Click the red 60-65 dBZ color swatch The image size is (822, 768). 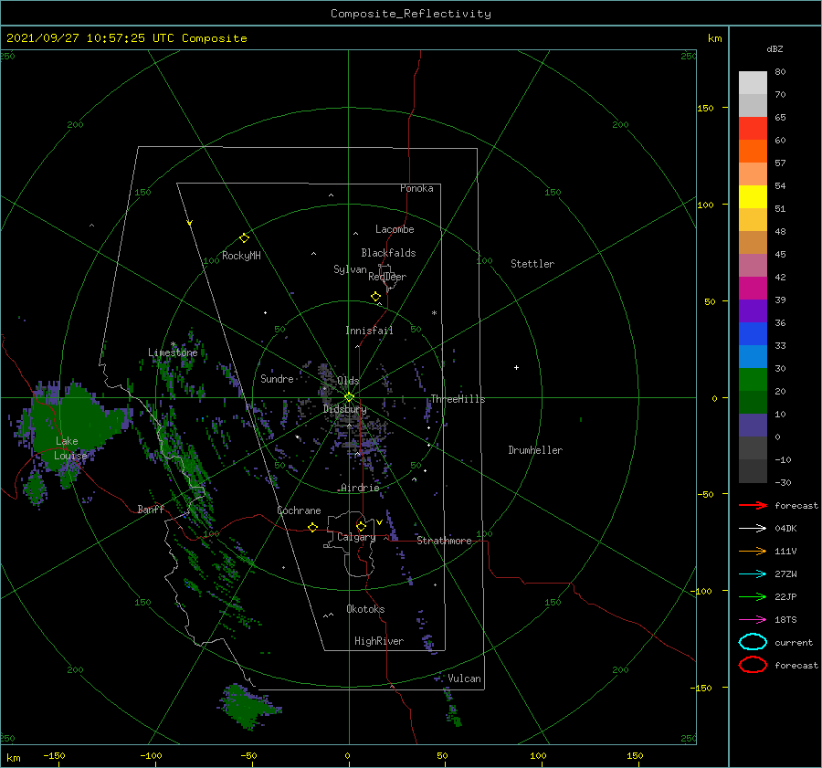[x=753, y=129]
